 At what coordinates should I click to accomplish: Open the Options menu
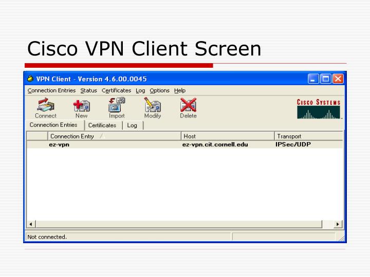click(x=159, y=90)
